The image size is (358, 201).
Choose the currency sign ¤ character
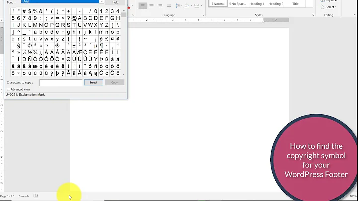pyautogui.click(x=112, y=39)
